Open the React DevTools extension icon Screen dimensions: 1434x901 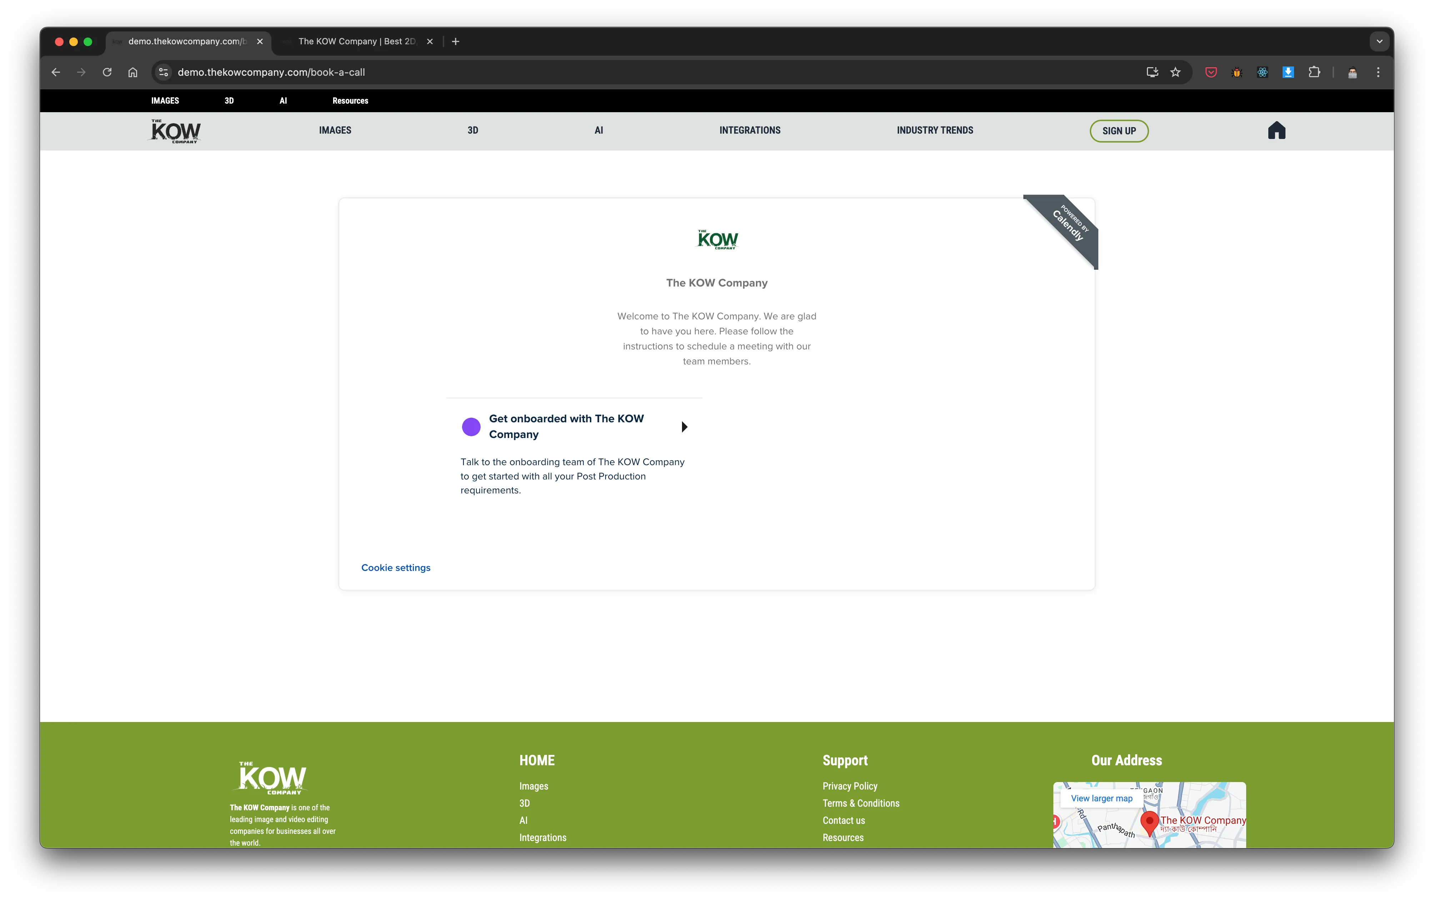1263,72
